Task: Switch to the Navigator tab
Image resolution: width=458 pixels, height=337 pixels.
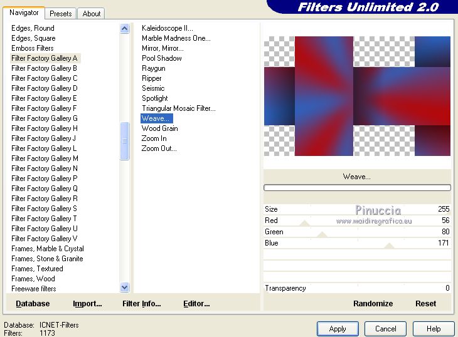Action: pyautogui.click(x=24, y=13)
